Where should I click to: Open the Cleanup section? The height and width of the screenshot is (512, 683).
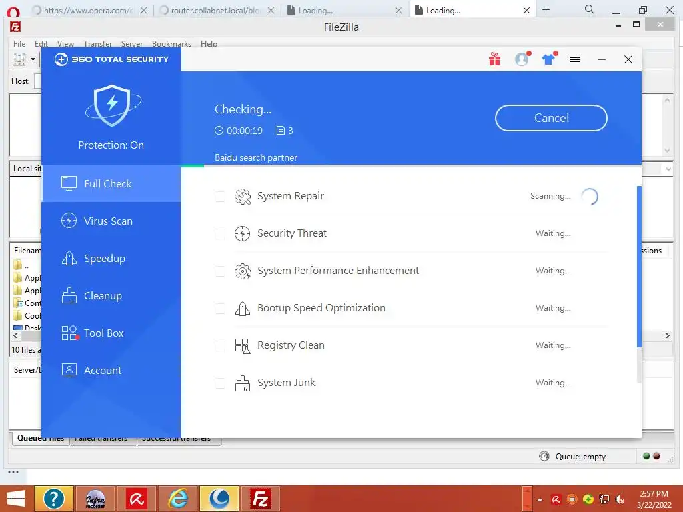(x=111, y=295)
